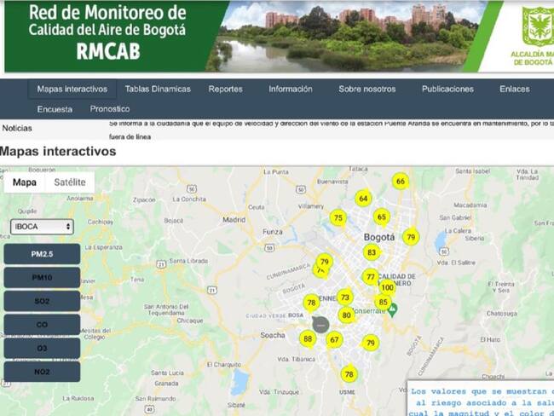554x416 pixels.
Task: Click the station marker showing 75
Action: tap(338, 217)
